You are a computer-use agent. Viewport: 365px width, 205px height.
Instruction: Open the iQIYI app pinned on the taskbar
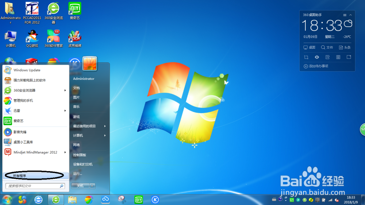tap(139, 200)
